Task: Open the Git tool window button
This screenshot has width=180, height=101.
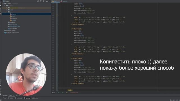Action: point(4,98)
